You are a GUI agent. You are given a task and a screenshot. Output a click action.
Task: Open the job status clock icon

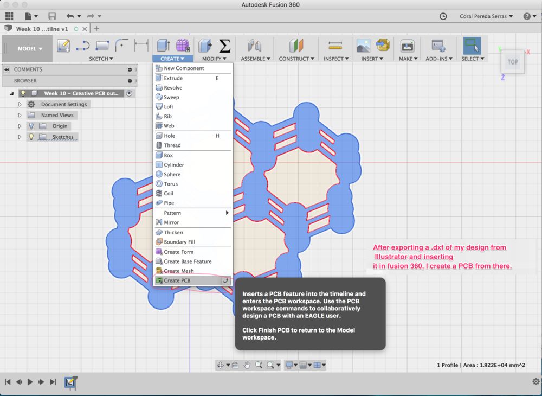443,16
